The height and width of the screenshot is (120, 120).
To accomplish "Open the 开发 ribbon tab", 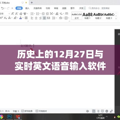I will [x=81, y=8].
